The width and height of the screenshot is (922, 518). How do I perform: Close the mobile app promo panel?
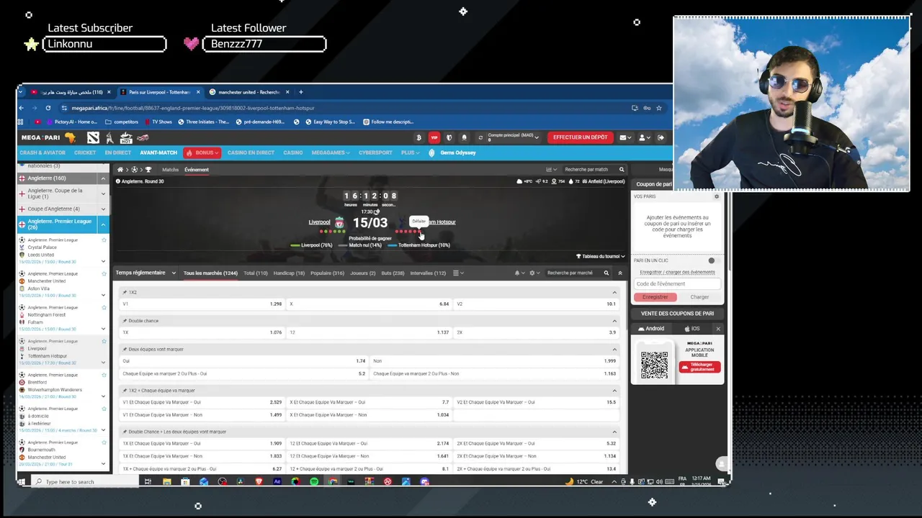[717, 329]
